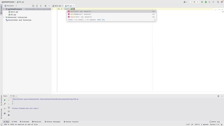Click the script path link in Run output
The width and height of the screenshot is (224, 126).
pos(59,99)
